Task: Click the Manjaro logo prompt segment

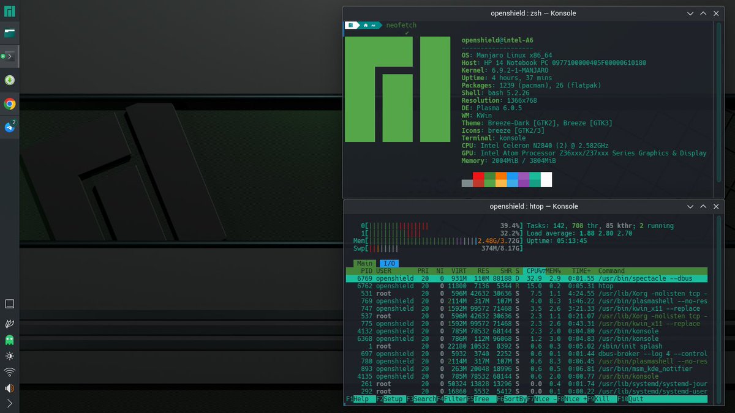Action: (x=352, y=25)
